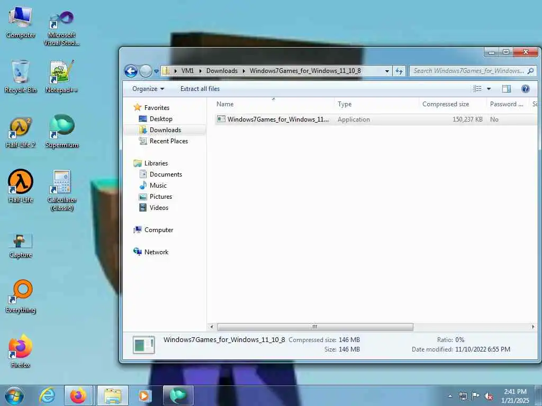Select the Supermium desktop shortcut
The image size is (542, 406).
point(62,131)
